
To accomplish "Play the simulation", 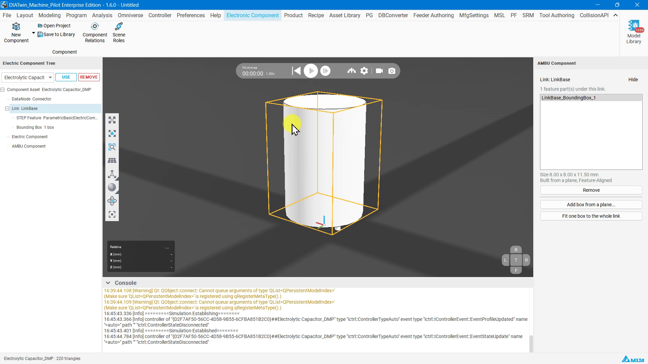I will click(310, 71).
